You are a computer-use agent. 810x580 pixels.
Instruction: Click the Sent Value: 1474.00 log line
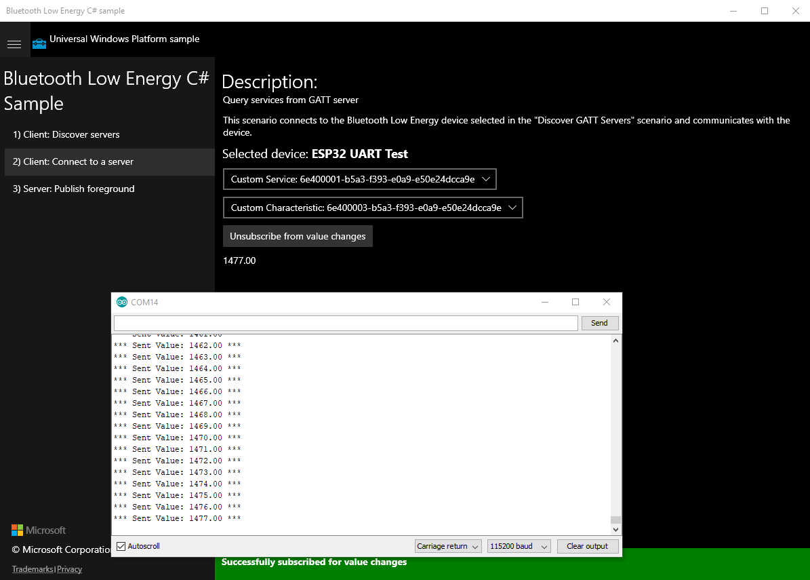(x=177, y=484)
